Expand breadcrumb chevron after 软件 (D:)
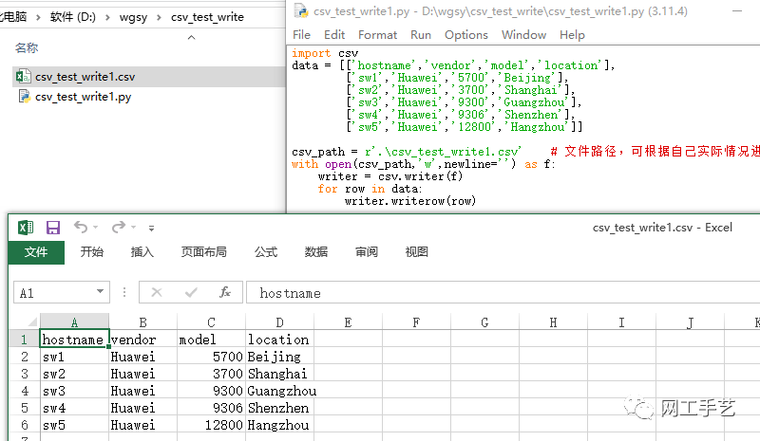Viewport: 760px width, 441px height. point(107,17)
